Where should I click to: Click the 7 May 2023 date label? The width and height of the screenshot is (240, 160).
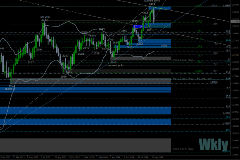coord(32,157)
